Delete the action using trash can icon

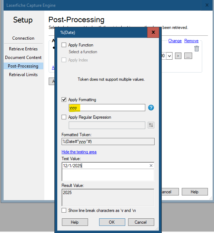click(196, 49)
